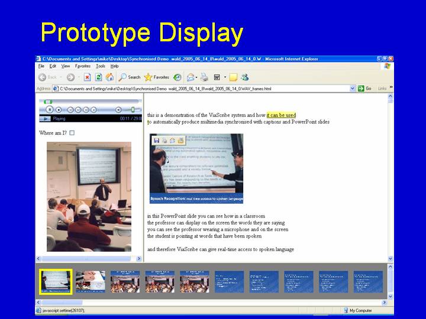Pause the media player playback
Image resolution: width=426 pixels, height=319 pixels.
pyautogui.click(x=50, y=110)
